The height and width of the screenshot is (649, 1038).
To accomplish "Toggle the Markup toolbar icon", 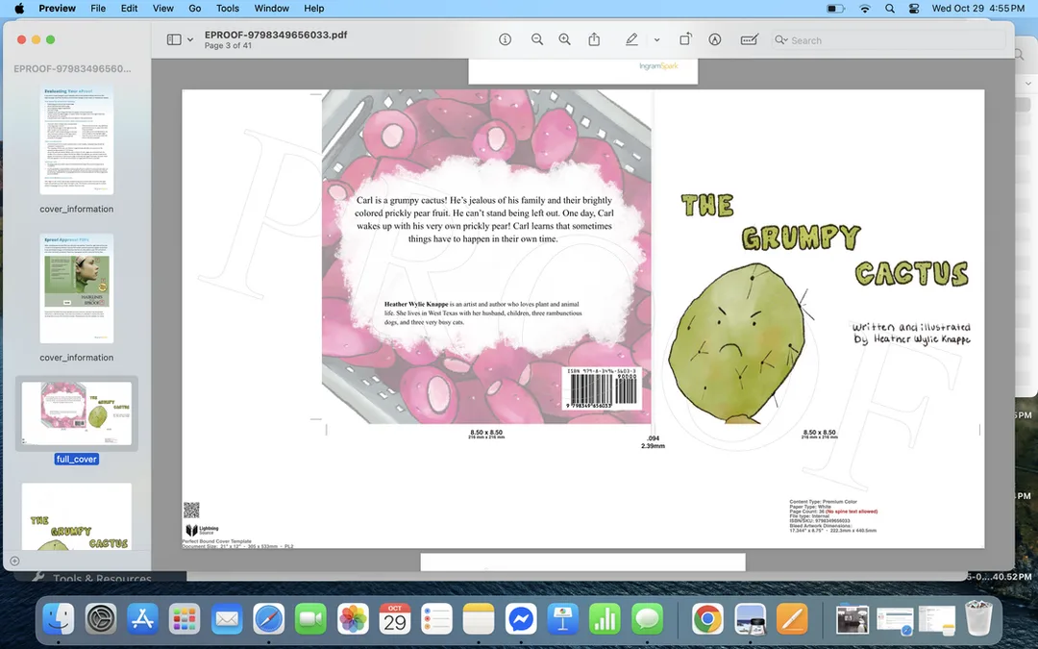I will pyautogui.click(x=715, y=39).
